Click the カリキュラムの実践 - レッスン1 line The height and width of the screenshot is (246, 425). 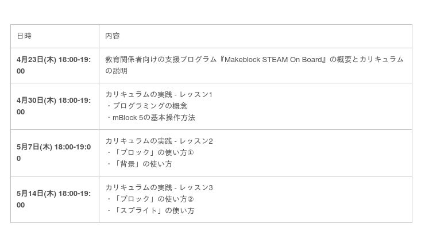point(159,94)
